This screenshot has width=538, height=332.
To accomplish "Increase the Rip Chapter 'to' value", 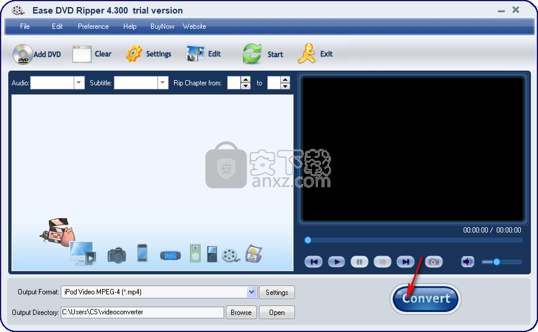I will coord(286,79).
